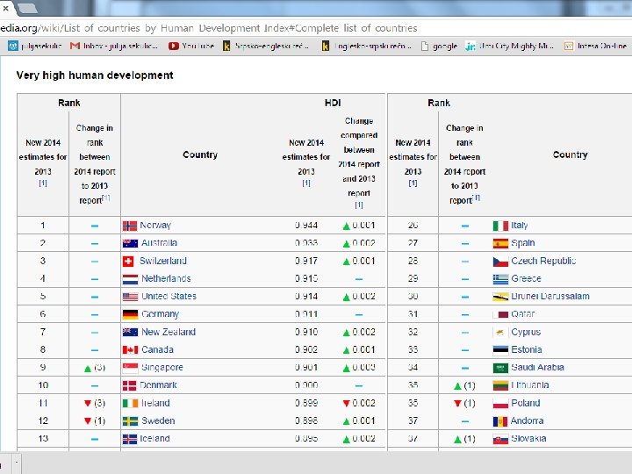The height and width of the screenshot is (474, 632).
Task: Open the Srpsko-engleski rečnik bookmark
Action: [x=266, y=46]
